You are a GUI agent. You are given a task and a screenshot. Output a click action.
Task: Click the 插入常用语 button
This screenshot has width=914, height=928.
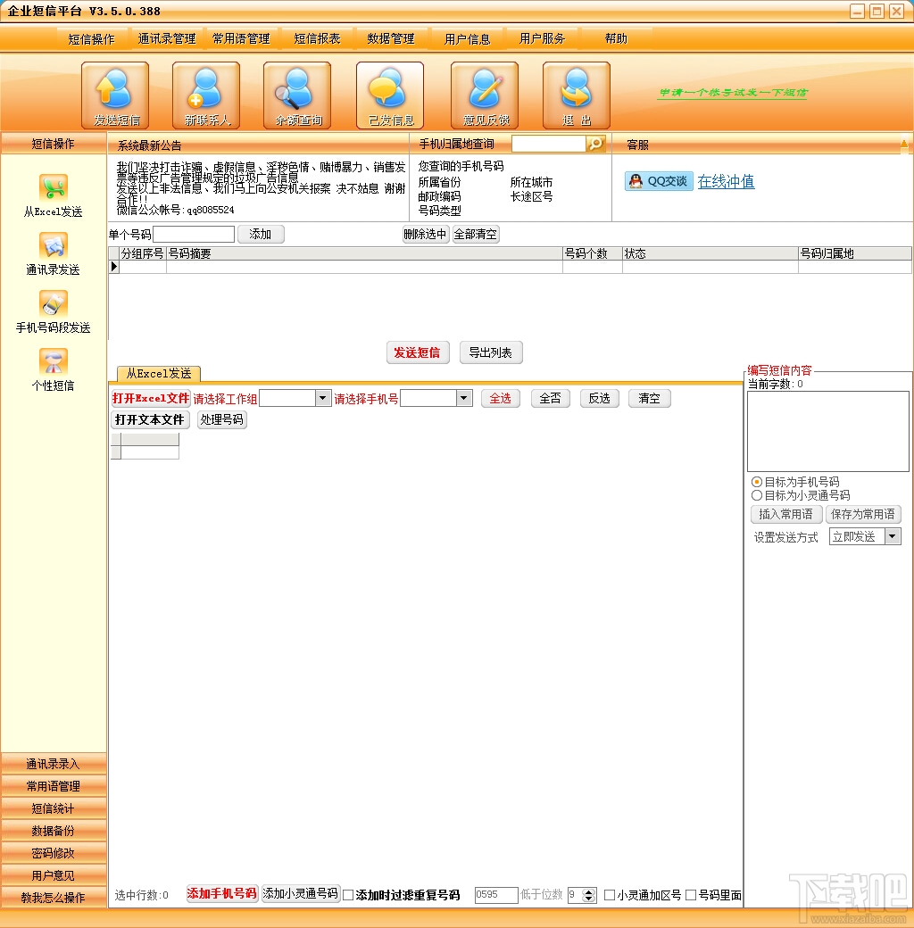[786, 514]
